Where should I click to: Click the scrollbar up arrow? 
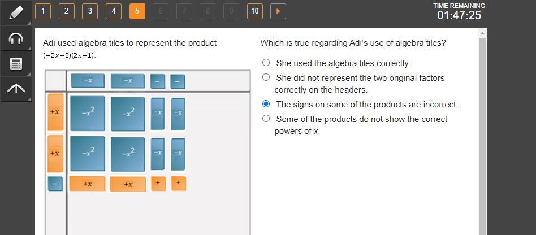point(482,34)
